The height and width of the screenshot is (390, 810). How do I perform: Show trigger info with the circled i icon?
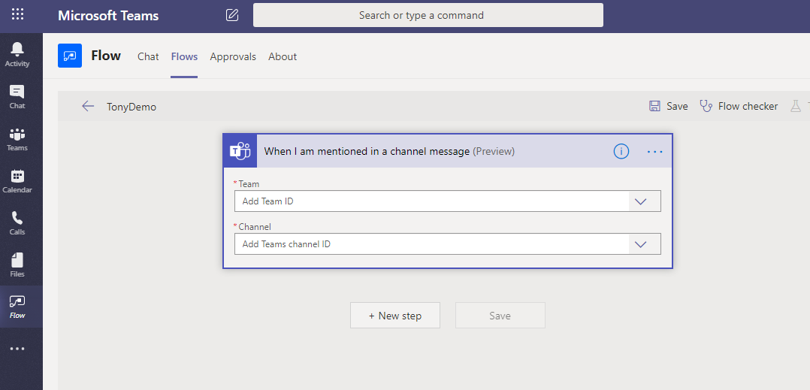pyautogui.click(x=621, y=151)
